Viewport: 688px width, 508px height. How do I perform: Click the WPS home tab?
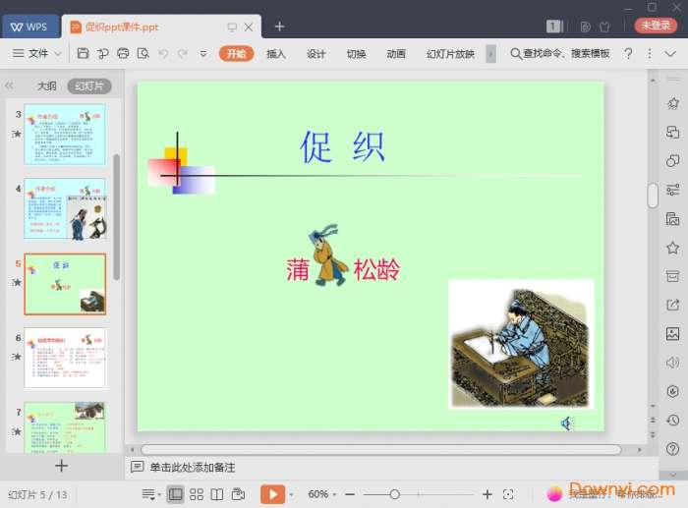point(29,27)
